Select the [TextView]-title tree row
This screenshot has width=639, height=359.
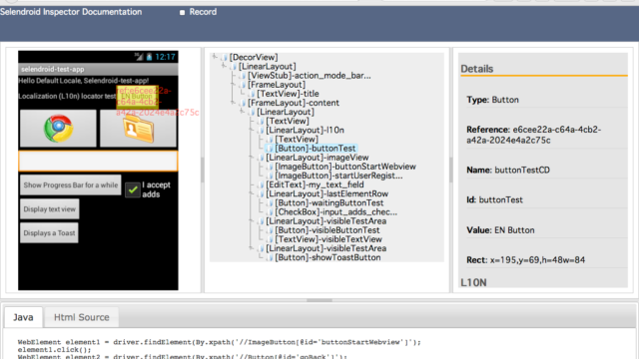[x=288, y=94]
